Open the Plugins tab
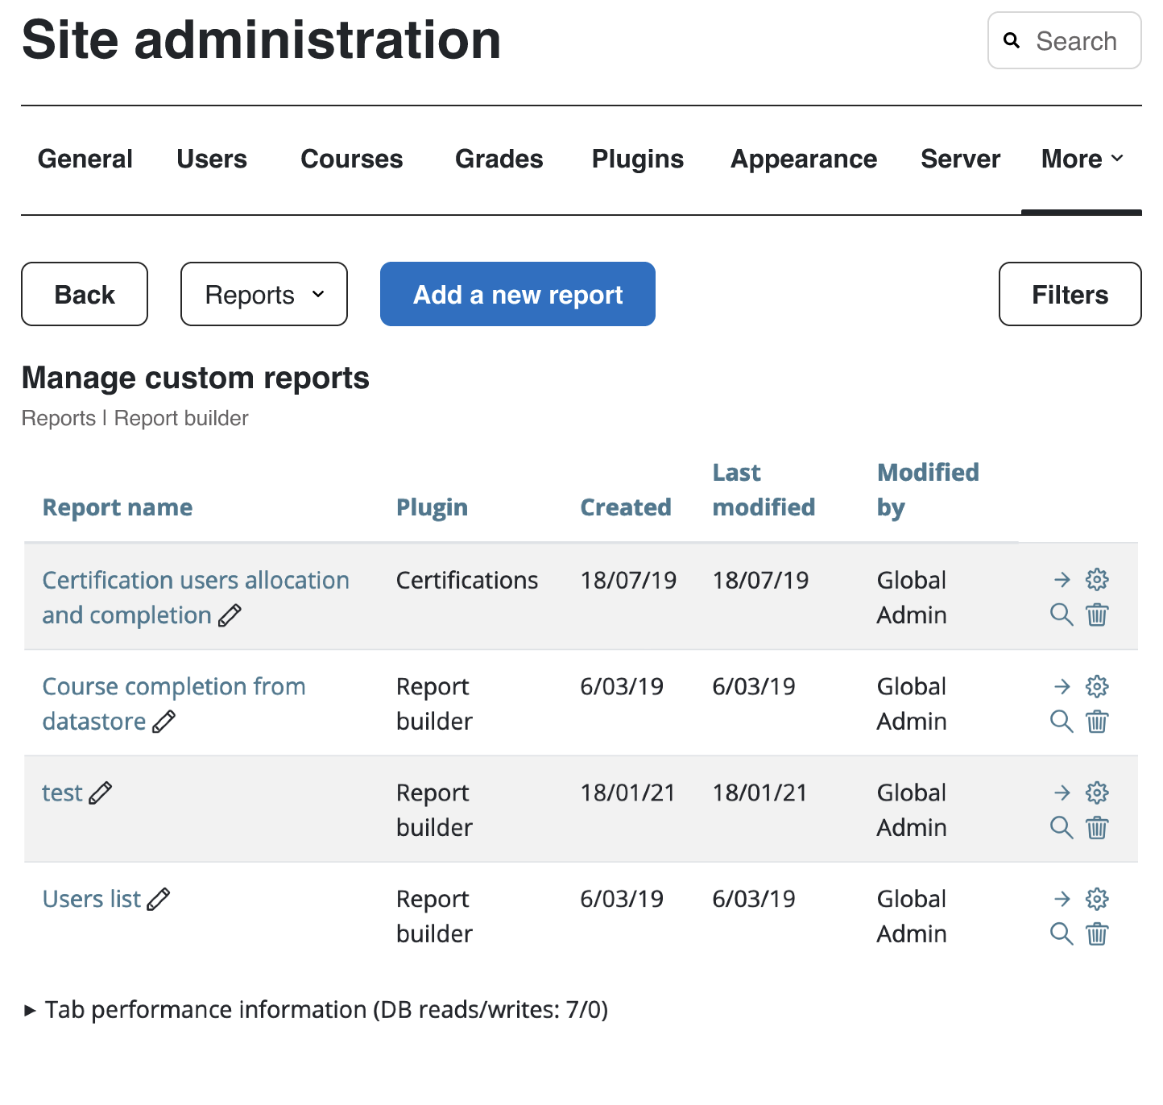 [x=638, y=159]
